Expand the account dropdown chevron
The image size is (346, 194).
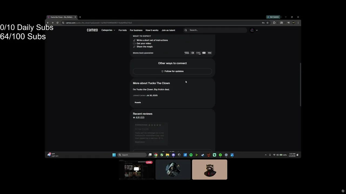click(x=257, y=30)
